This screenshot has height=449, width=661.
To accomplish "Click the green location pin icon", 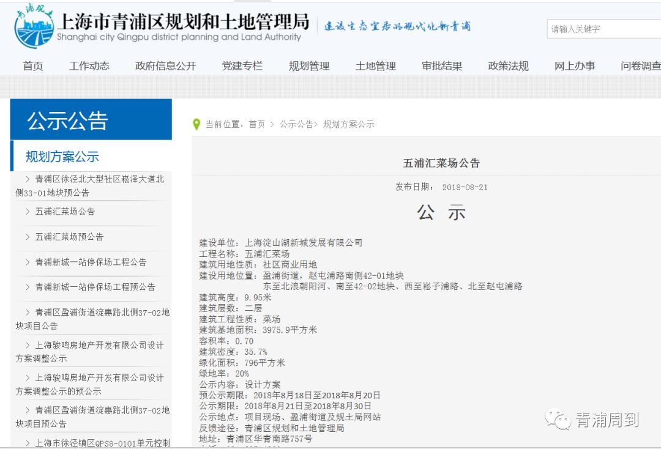I will click(x=196, y=124).
